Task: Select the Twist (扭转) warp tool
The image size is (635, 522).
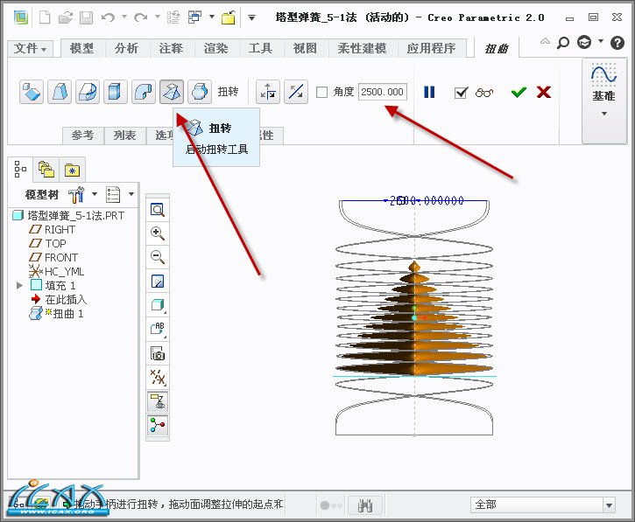Action: (x=173, y=92)
